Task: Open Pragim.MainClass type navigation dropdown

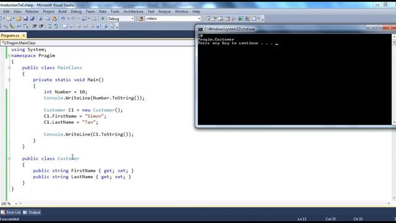Action: coord(97,43)
